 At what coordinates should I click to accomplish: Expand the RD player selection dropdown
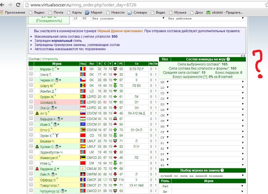[208, 104]
